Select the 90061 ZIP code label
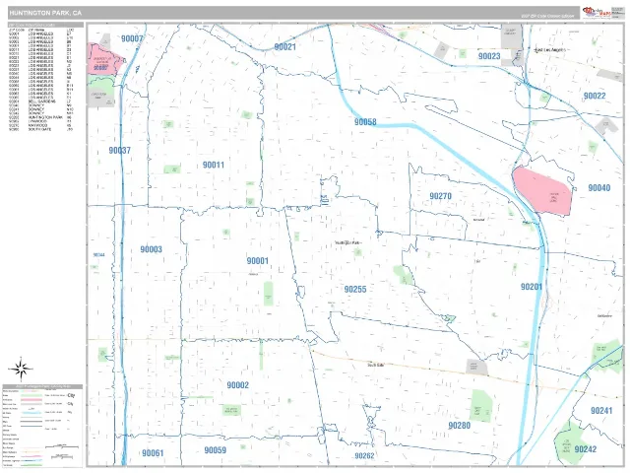 (153, 453)
